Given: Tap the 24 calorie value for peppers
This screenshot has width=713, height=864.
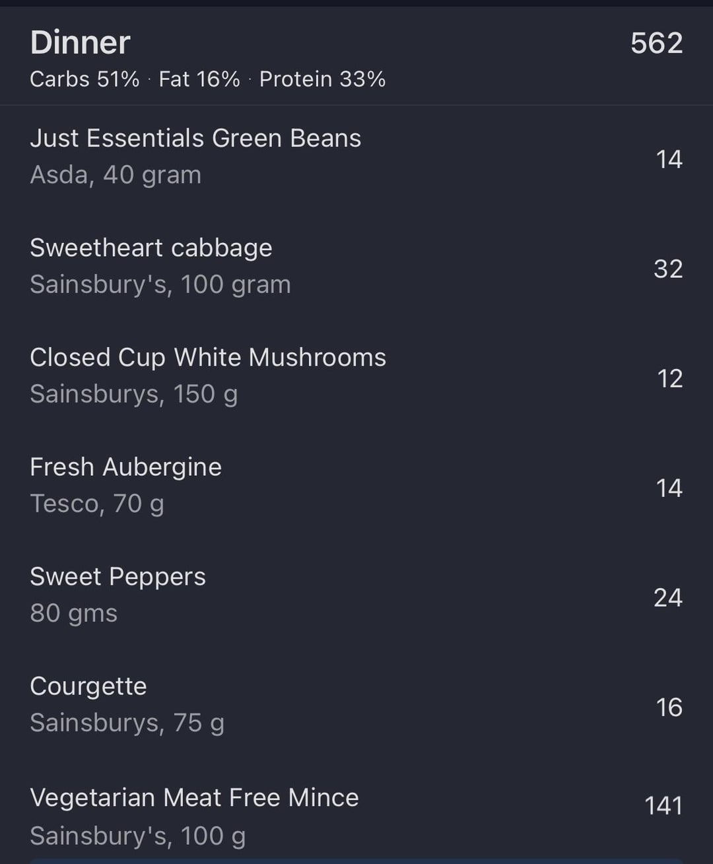Looking at the screenshot, I should tap(668, 598).
